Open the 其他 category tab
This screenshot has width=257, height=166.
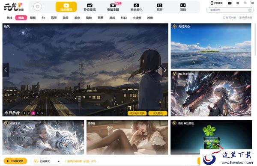(150, 18)
